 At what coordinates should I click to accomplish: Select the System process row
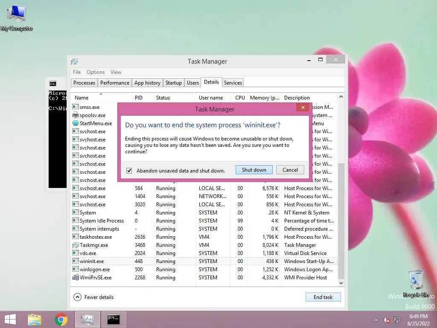[x=204, y=213]
